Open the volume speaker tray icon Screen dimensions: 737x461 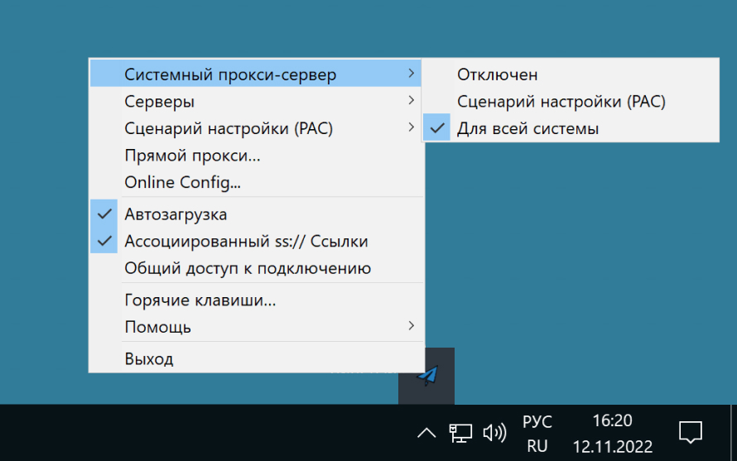(494, 433)
